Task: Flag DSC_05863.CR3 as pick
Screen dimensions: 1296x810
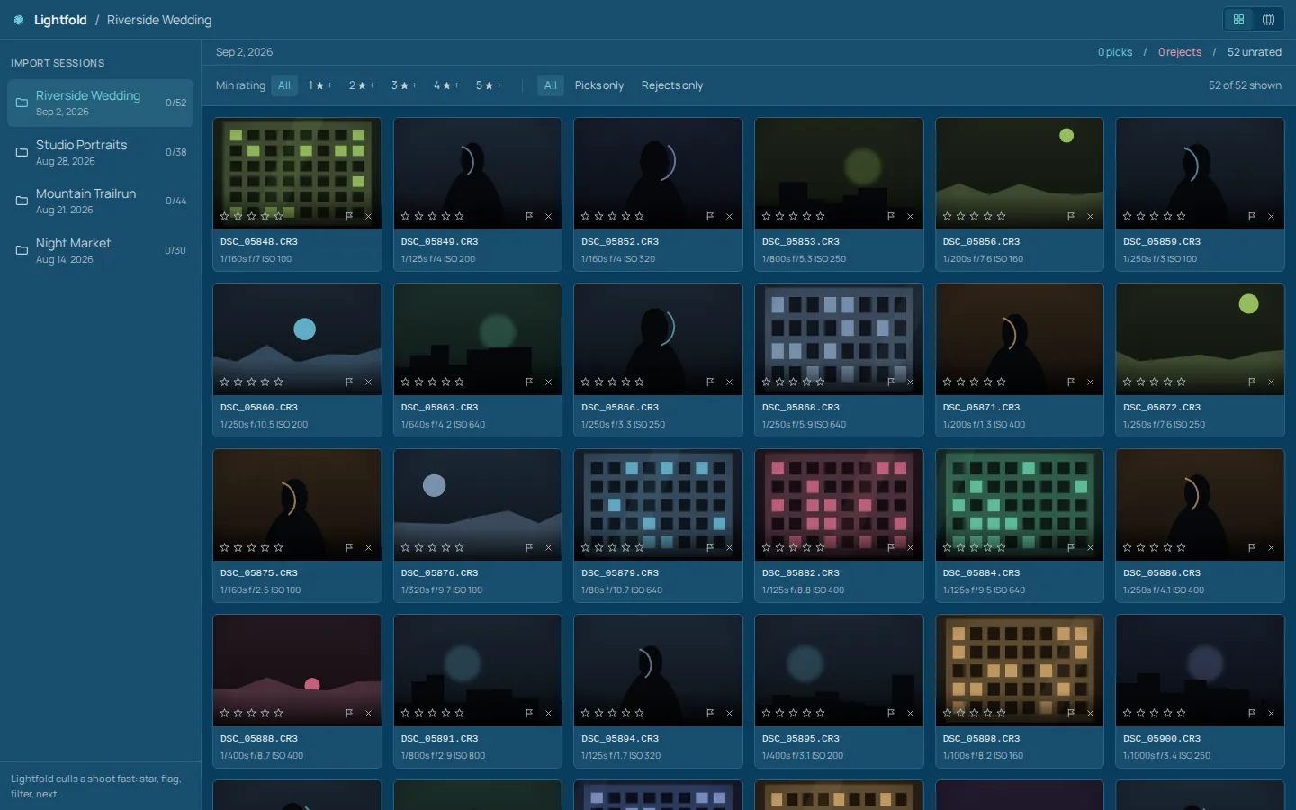Action: [x=529, y=382]
